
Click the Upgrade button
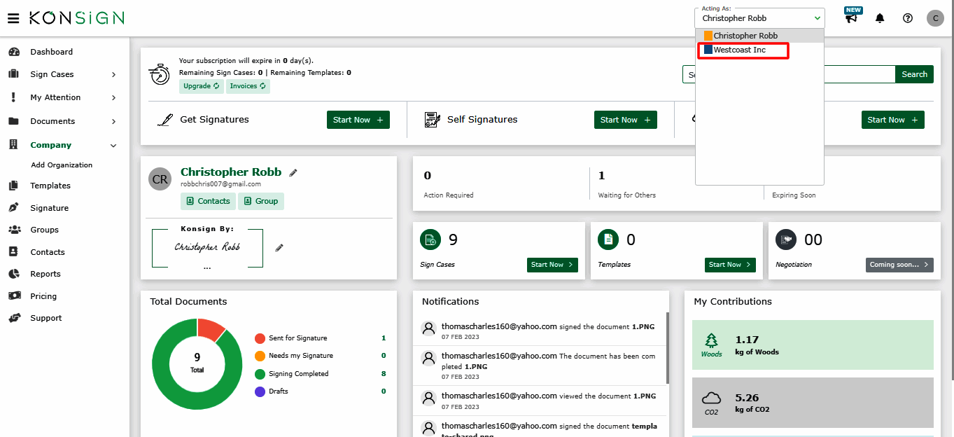point(202,86)
